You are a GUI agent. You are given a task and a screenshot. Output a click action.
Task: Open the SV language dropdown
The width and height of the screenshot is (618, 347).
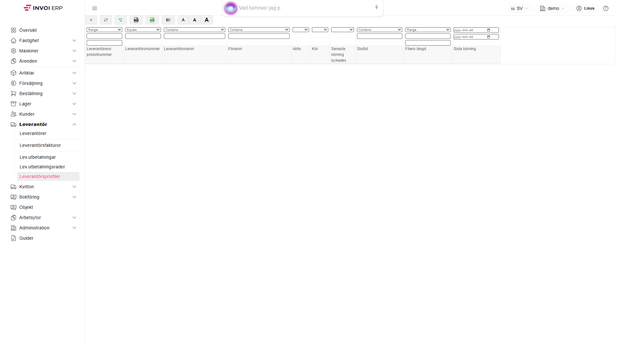(520, 8)
